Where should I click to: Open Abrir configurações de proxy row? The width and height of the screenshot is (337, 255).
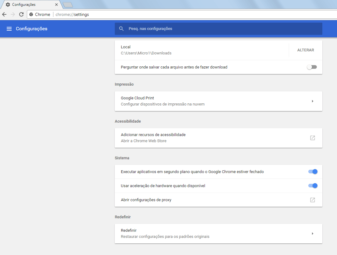(218, 200)
